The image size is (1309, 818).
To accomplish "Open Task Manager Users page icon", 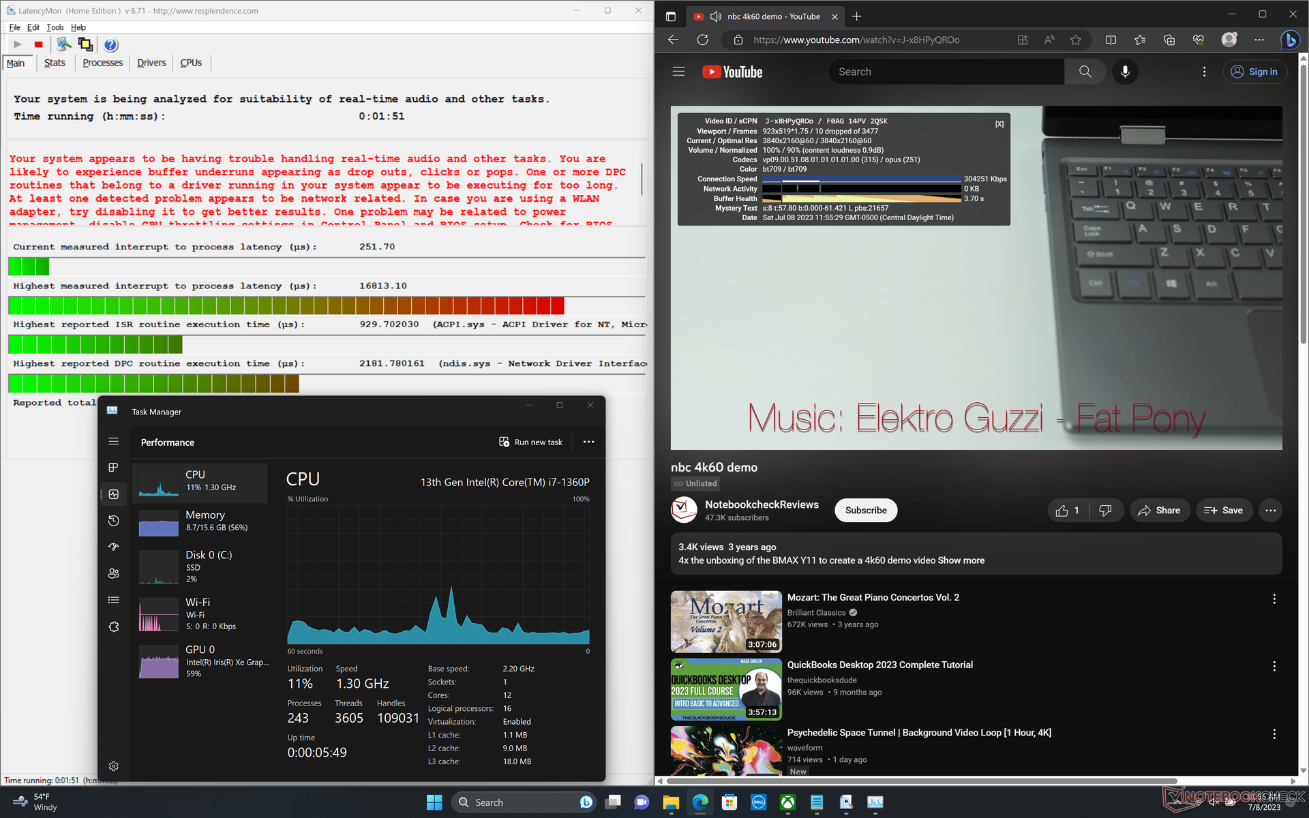I will pos(114,573).
